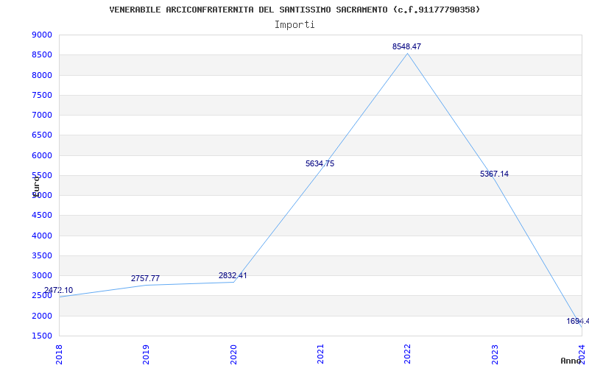
Task: Click the Venerabile Arciconfraternita chart title
Action: [294, 10]
